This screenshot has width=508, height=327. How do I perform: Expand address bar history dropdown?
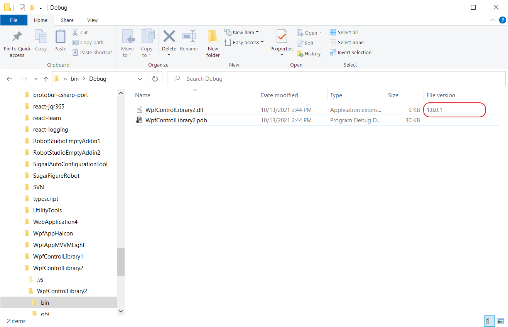click(140, 79)
